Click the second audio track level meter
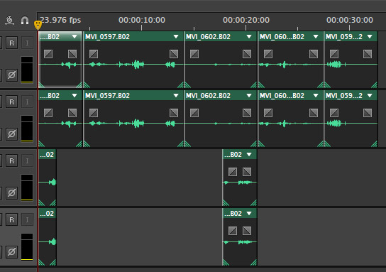 (27, 129)
